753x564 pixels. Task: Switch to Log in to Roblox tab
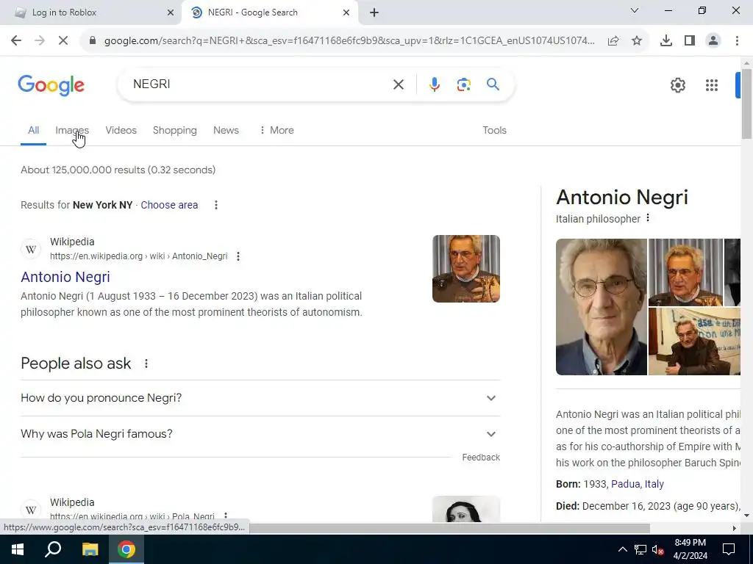[91, 12]
